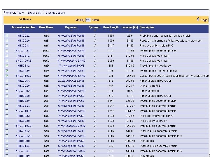
Task: Select description 'Type IV prepilin peptidase'
Action: 155,66
